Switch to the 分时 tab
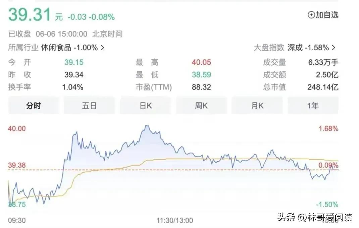This screenshot has width=359, height=228. [34, 105]
